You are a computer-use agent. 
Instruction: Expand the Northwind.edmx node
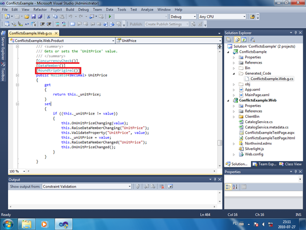click(x=234, y=144)
